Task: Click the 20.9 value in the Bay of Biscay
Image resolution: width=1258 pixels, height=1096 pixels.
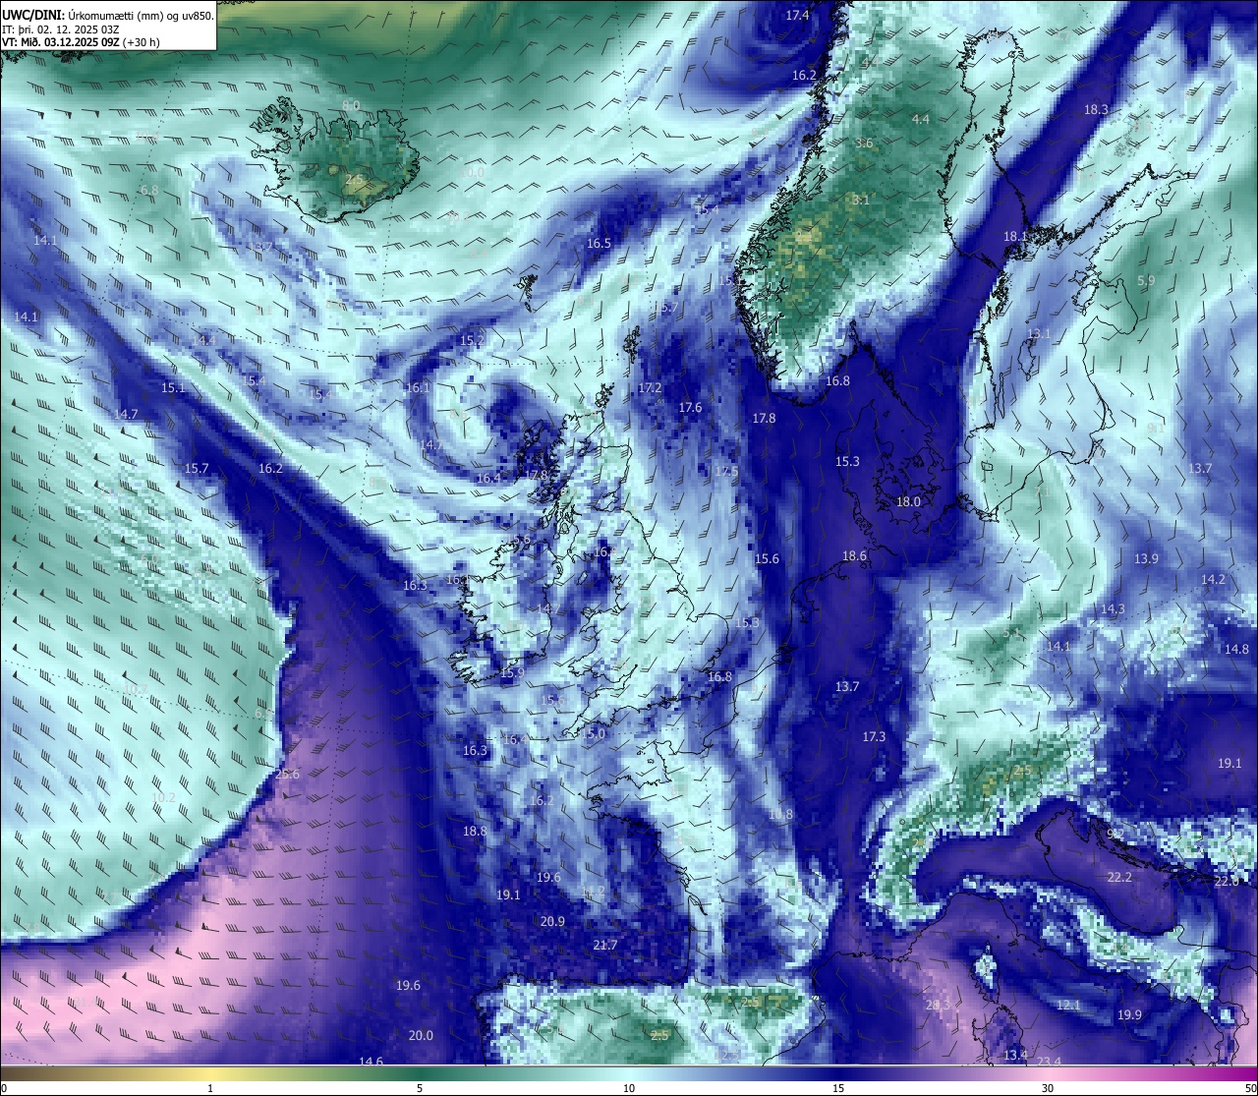Action: pos(552,922)
